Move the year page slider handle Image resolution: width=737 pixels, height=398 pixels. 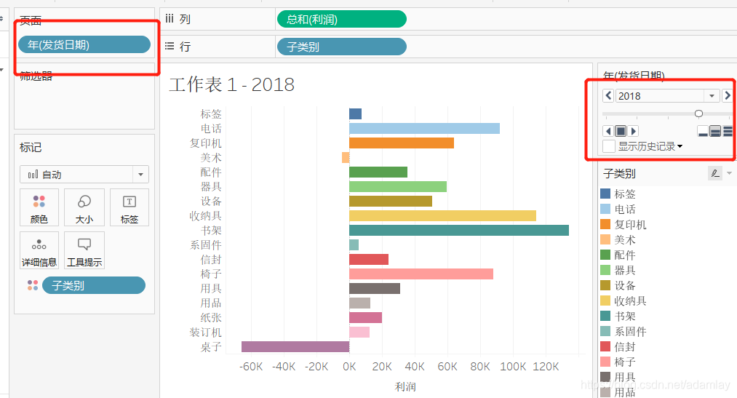[698, 114]
